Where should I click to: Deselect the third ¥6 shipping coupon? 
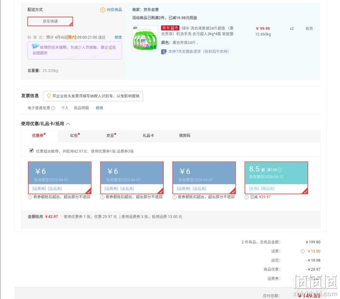204,178
